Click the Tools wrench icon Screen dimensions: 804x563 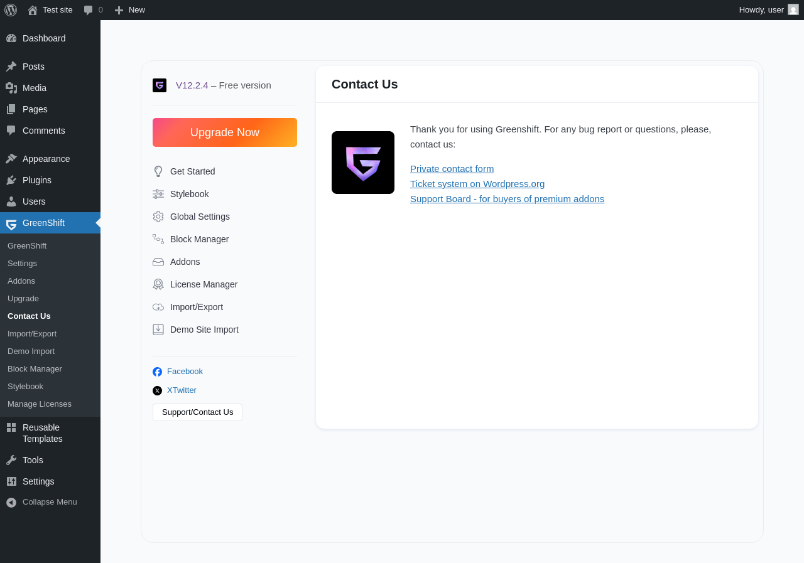coord(11,460)
